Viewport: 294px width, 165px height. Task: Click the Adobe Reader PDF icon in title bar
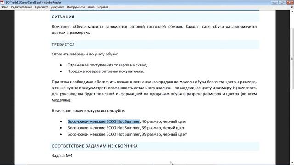click(2, 2)
